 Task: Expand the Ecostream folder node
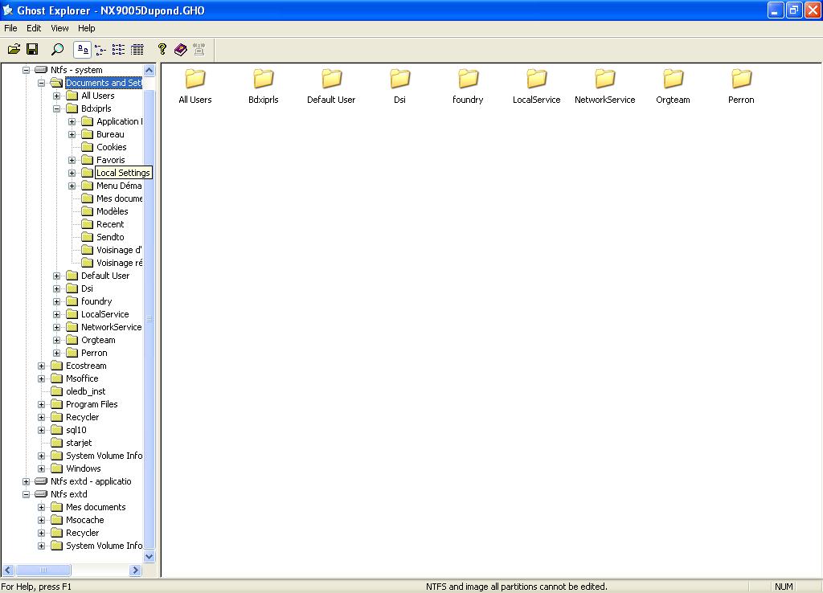[x=42, y=366]
